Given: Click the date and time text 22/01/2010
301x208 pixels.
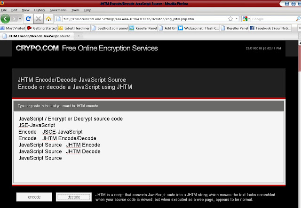Looking at the screenshot, I should tap(263, 48).
